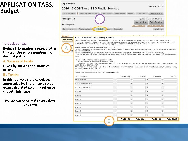Click the On-Hand column header

tap(142, 77)
